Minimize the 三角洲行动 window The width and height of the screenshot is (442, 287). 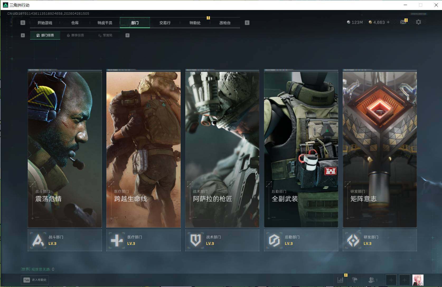click(x=406, y=5)
